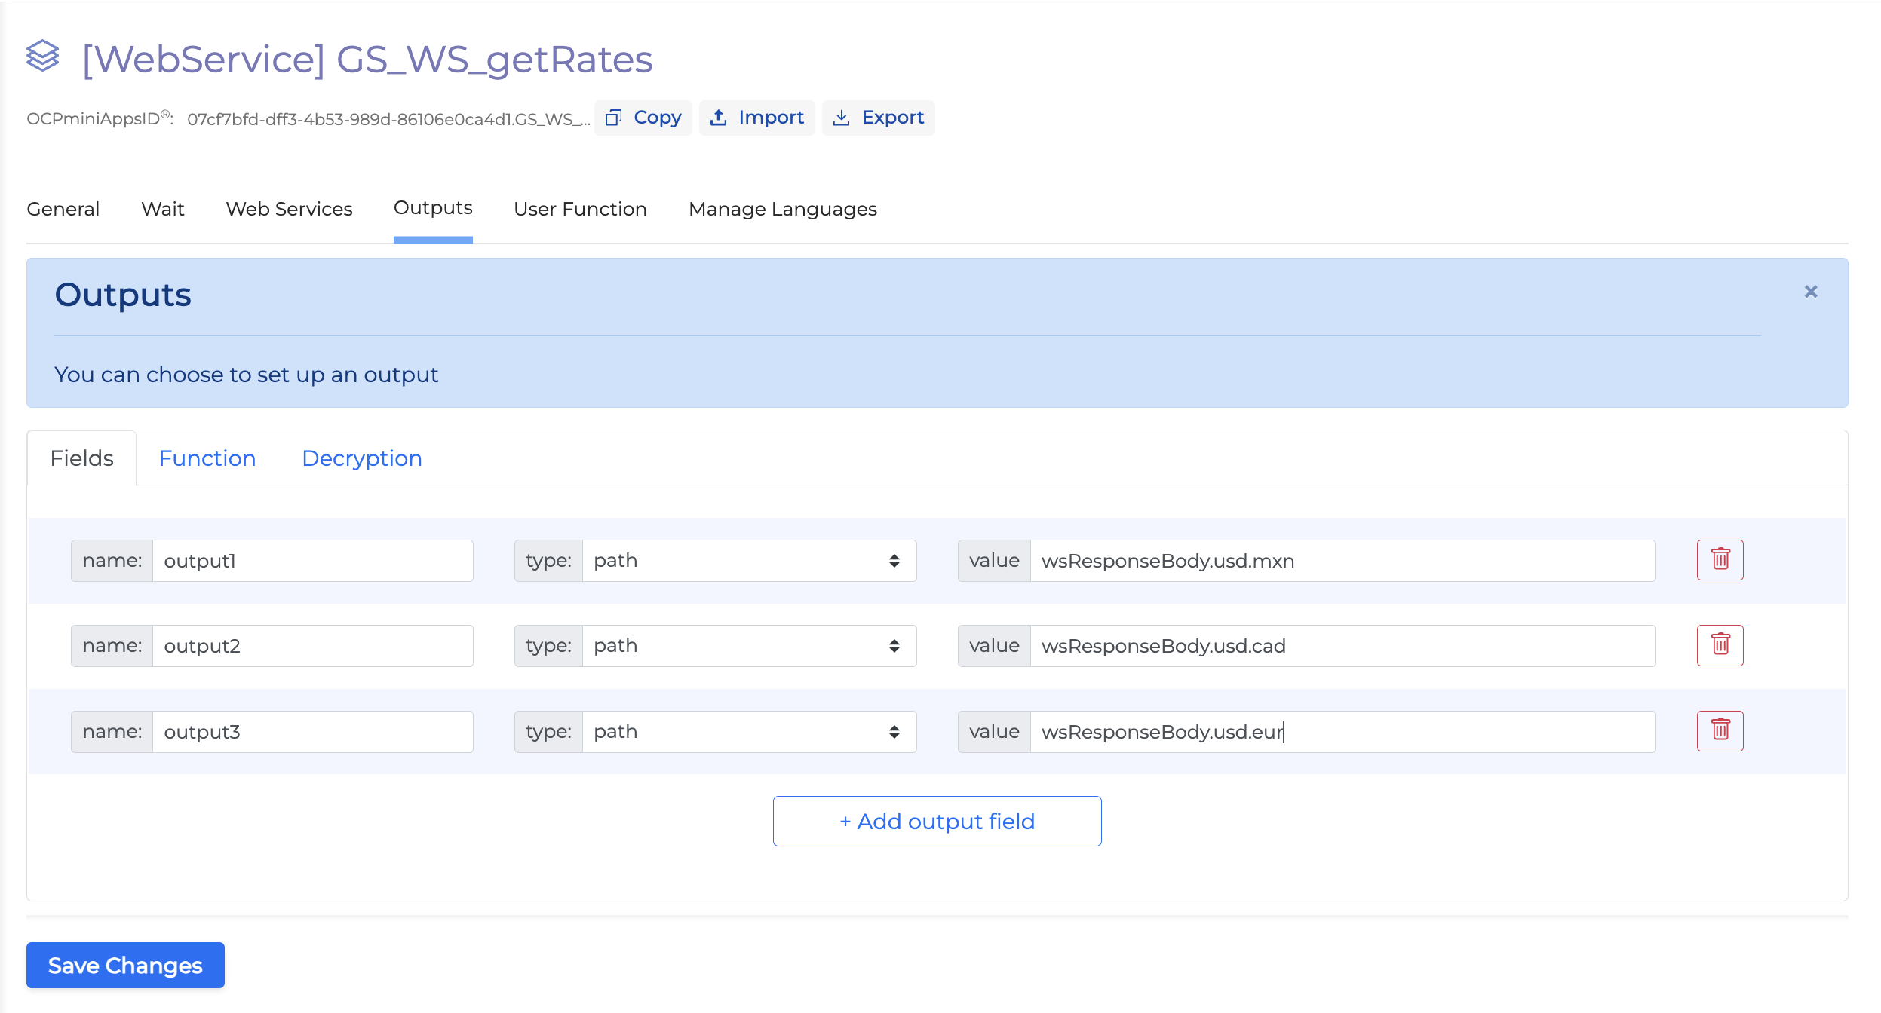
Task: Focus the output1 name input field
Action: pos(312,561)
